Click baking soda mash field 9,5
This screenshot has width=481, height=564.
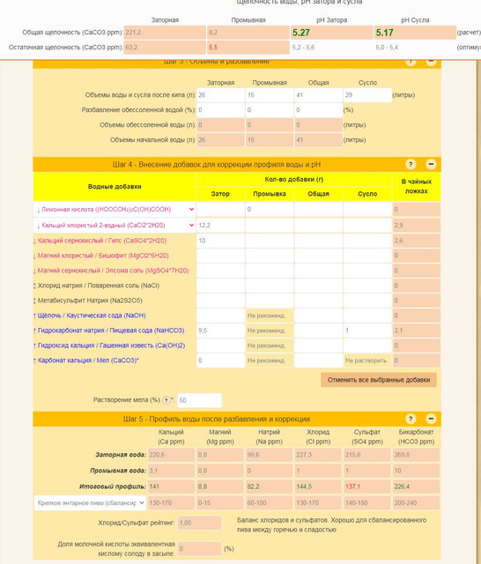(220, 330)
